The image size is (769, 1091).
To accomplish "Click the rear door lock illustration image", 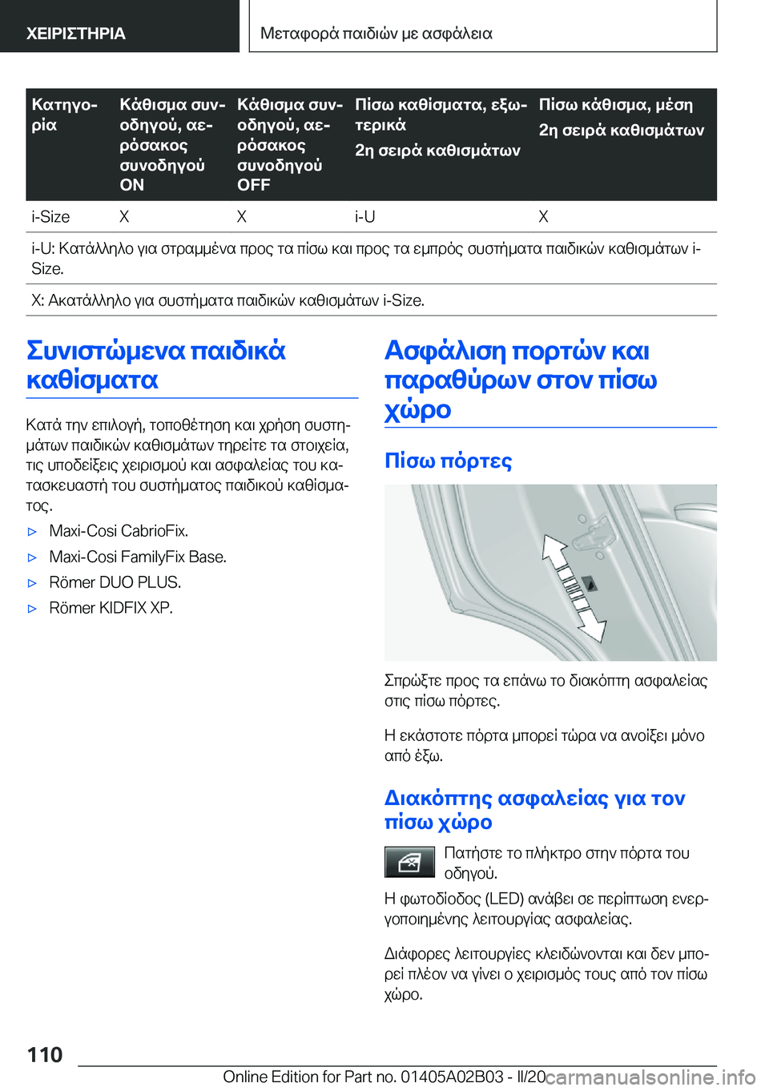I will click(x=550, y=573).
